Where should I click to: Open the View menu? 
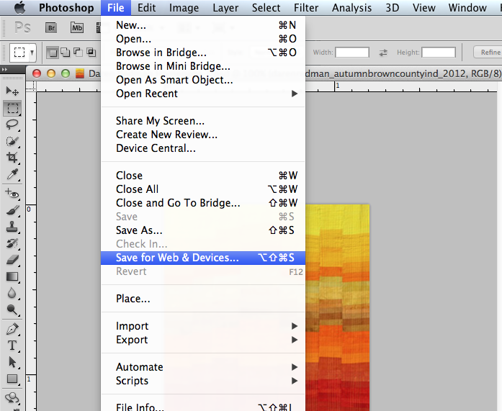tap(424, 7)
